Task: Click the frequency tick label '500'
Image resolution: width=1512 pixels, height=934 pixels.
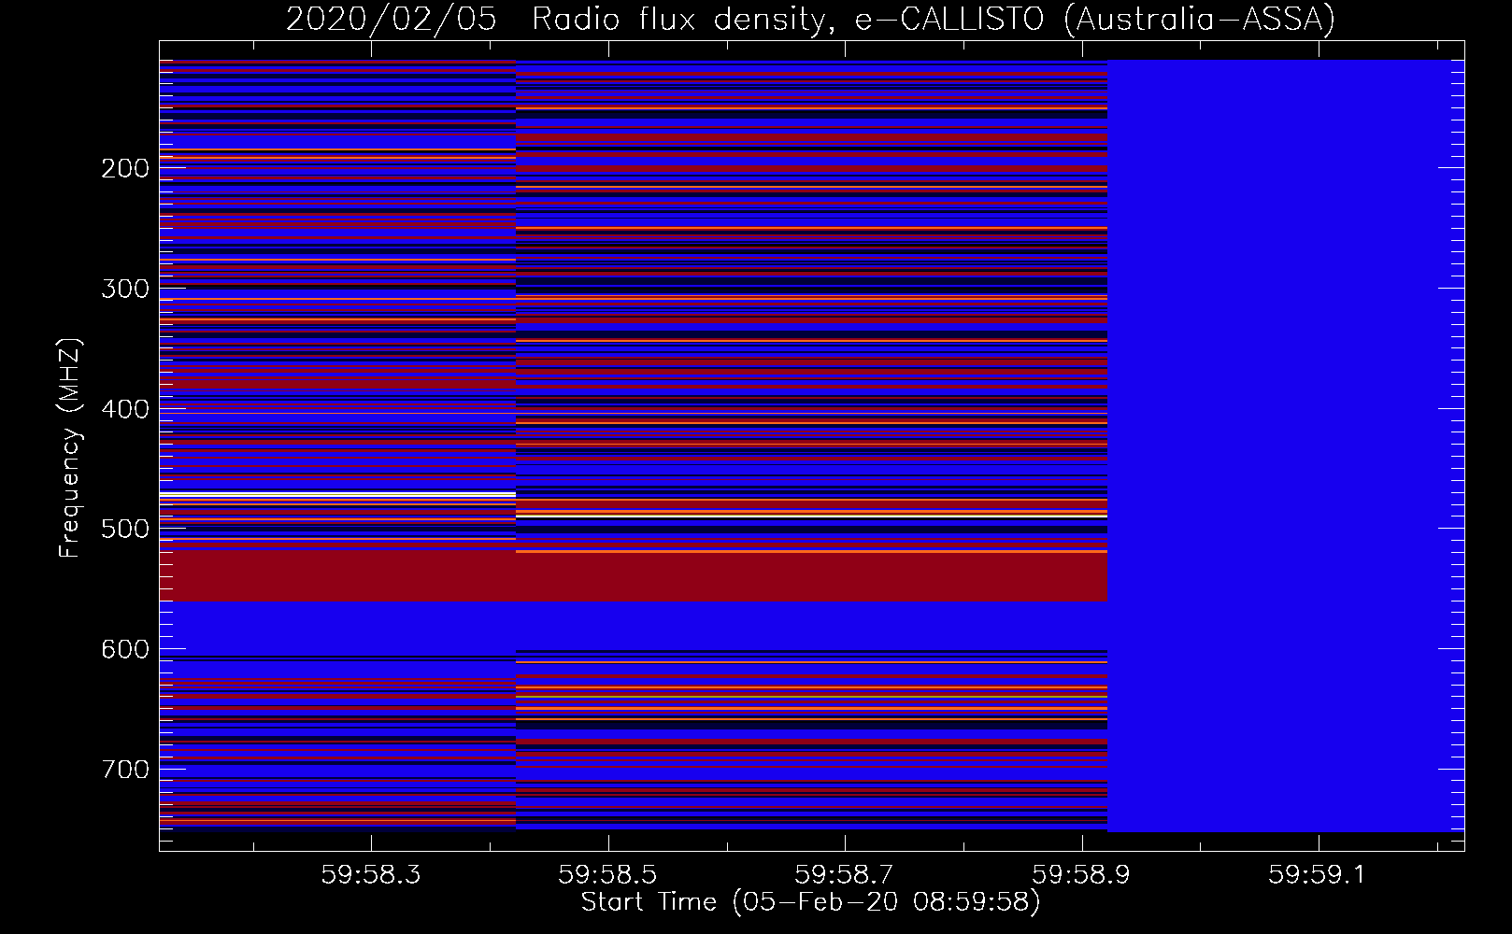Action: pos(125,529)
